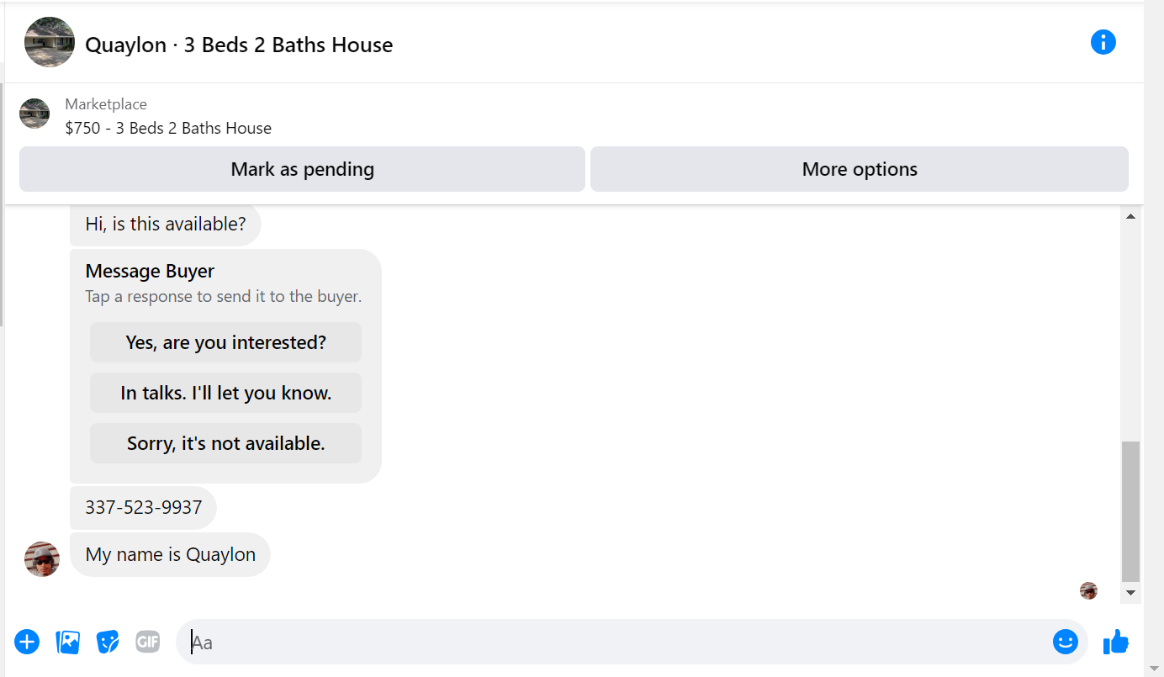Send "In talks. I'll let you know."
This screenshot has height=677, width=1164.
[x=225, y=393]
